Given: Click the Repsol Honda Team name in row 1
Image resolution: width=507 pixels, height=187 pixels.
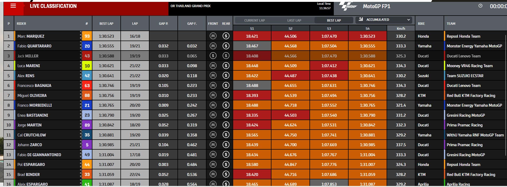Looking at the screenshot, I should (463, 36).
